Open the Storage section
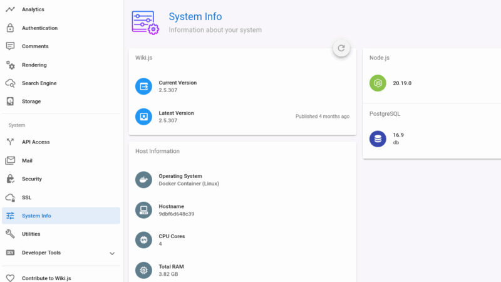 (61, 102)
